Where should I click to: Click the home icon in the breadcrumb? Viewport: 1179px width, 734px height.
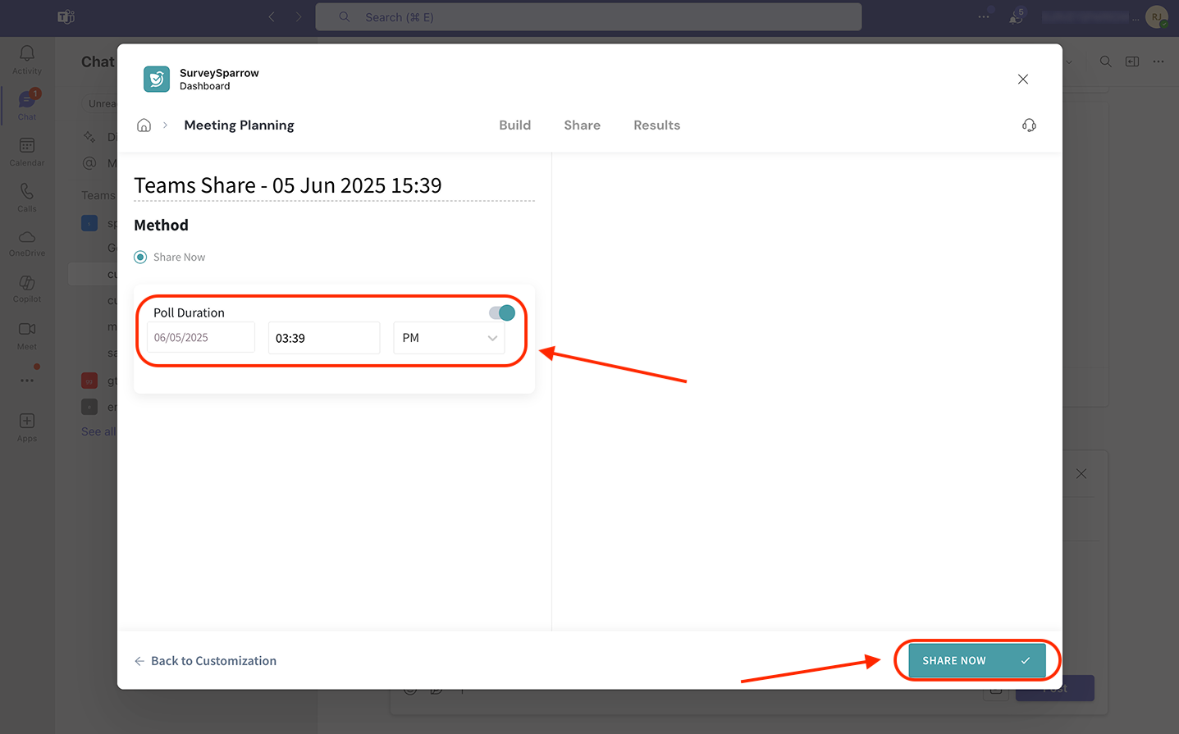(144, 125)
